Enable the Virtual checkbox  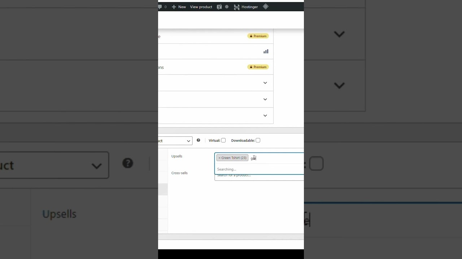coord(223,140)
